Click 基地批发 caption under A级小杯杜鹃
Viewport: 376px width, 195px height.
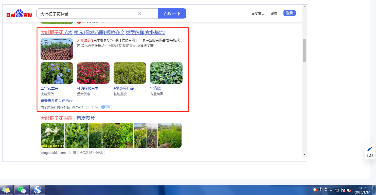coord(120,94)
